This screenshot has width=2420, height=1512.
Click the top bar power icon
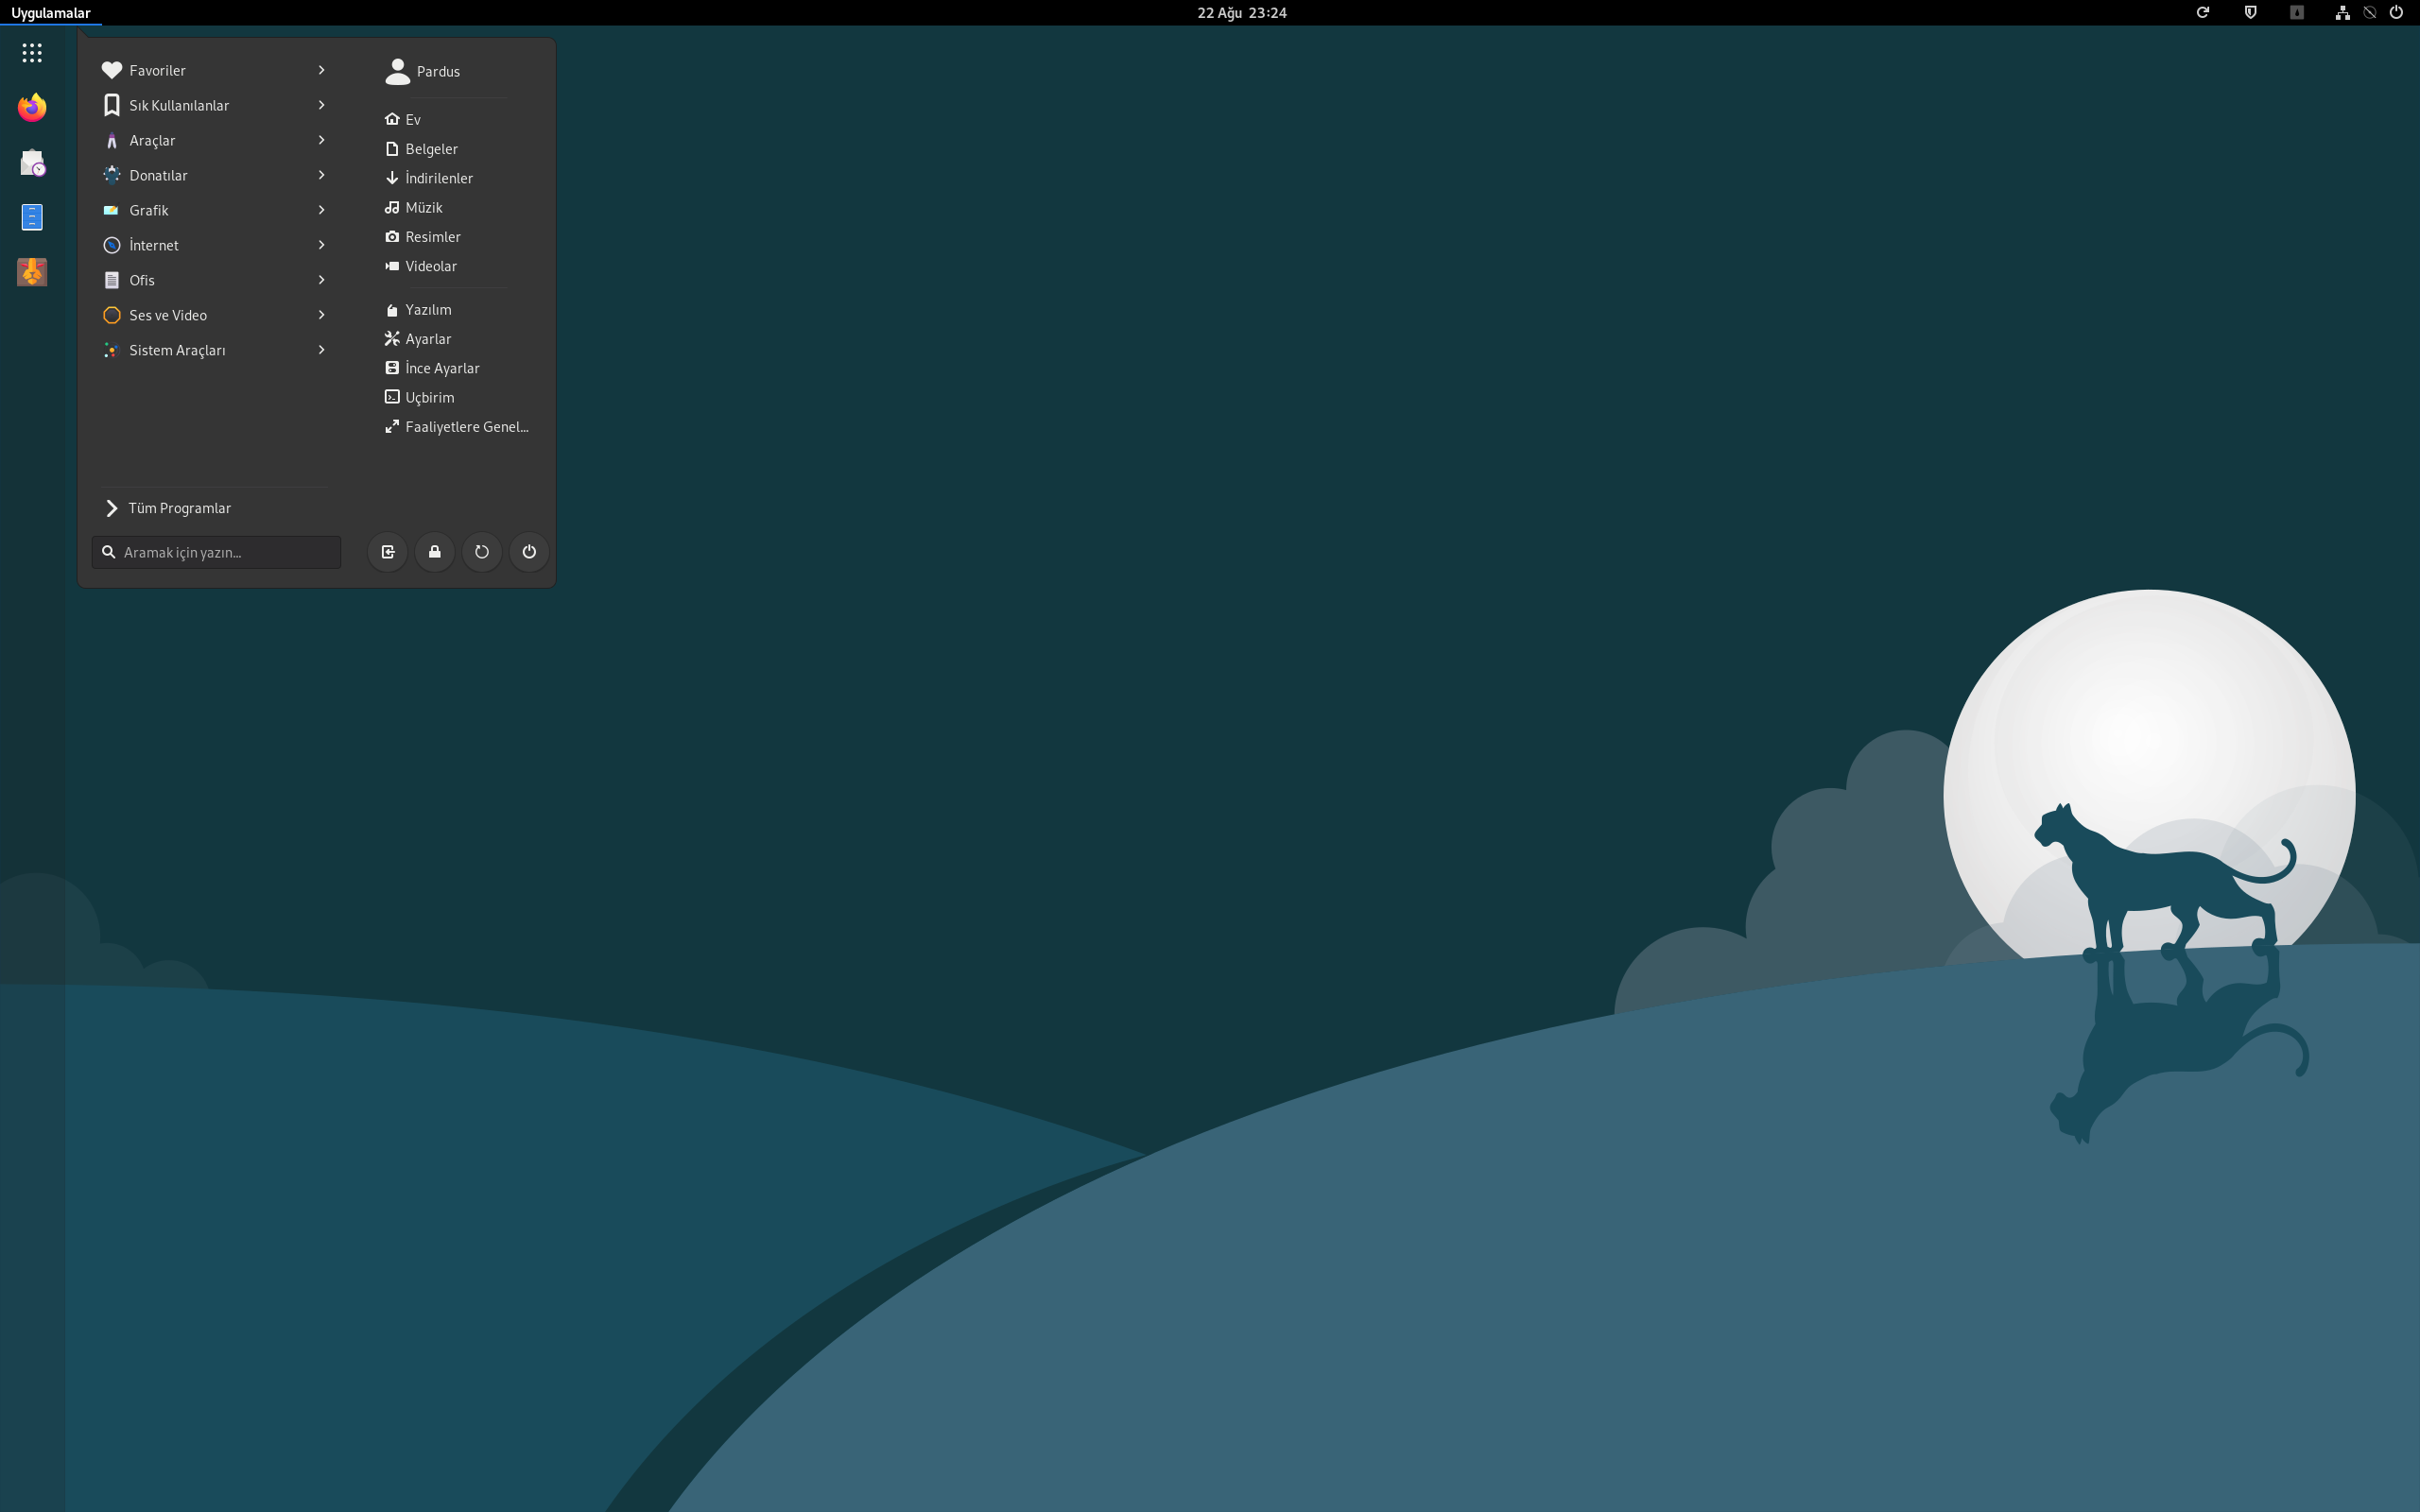pos(2396,13)
